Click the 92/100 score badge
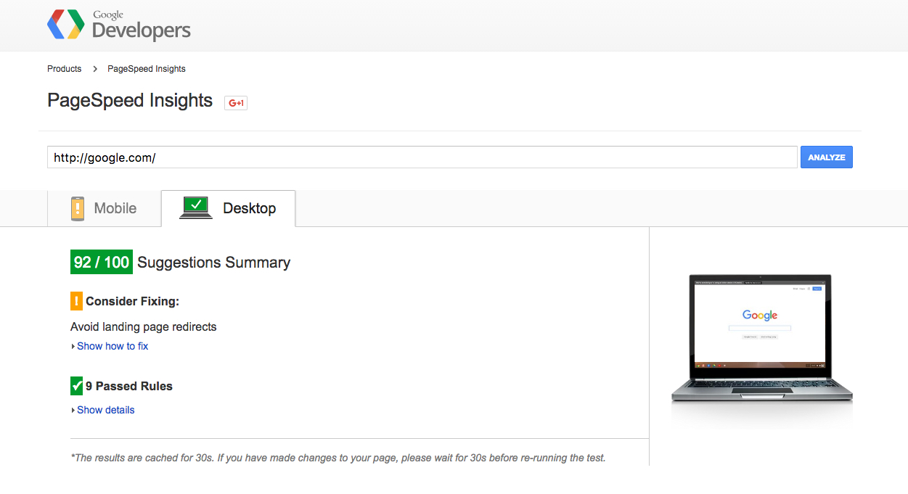 click(101, 261)
